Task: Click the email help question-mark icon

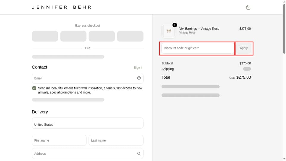Action: (x=139, y=78)
